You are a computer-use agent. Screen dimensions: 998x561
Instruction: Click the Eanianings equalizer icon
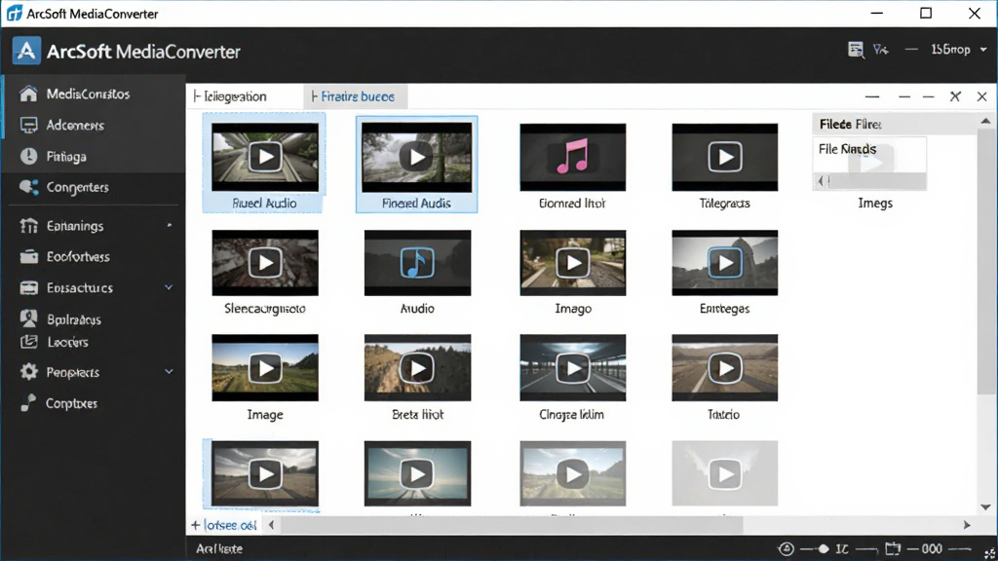coord(28,226)
